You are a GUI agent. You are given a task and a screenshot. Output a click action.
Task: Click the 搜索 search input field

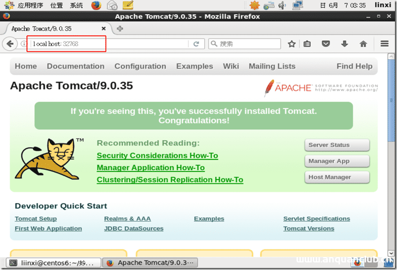(x=244, y=44)
